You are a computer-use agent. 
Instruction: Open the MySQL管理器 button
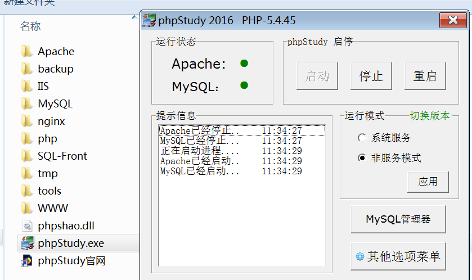click(x=398, y=219)
